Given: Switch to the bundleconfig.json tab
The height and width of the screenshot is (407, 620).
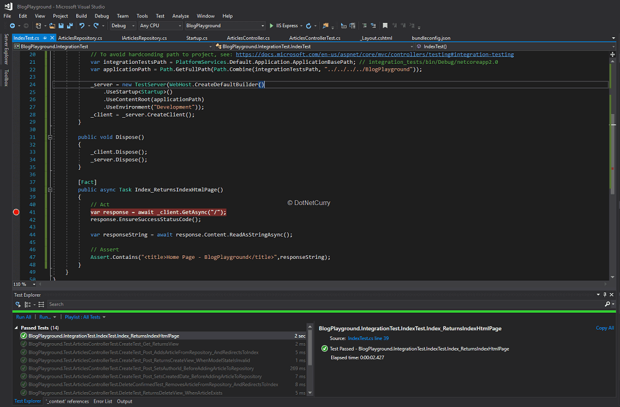Looking at the screenshot, I should point(431,38).
